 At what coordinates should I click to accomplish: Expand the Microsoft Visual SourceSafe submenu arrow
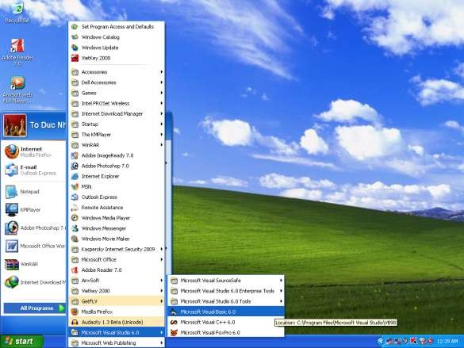point(281,281)
